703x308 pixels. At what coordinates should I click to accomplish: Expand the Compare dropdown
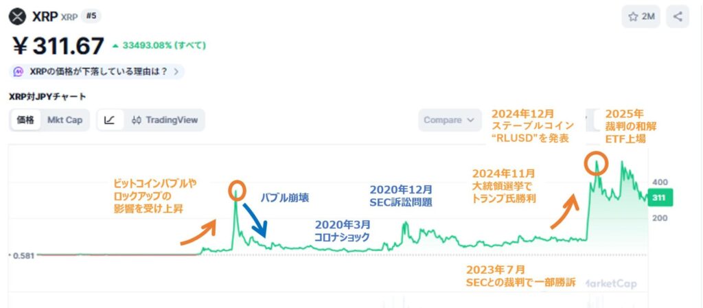tap(449, 120)
